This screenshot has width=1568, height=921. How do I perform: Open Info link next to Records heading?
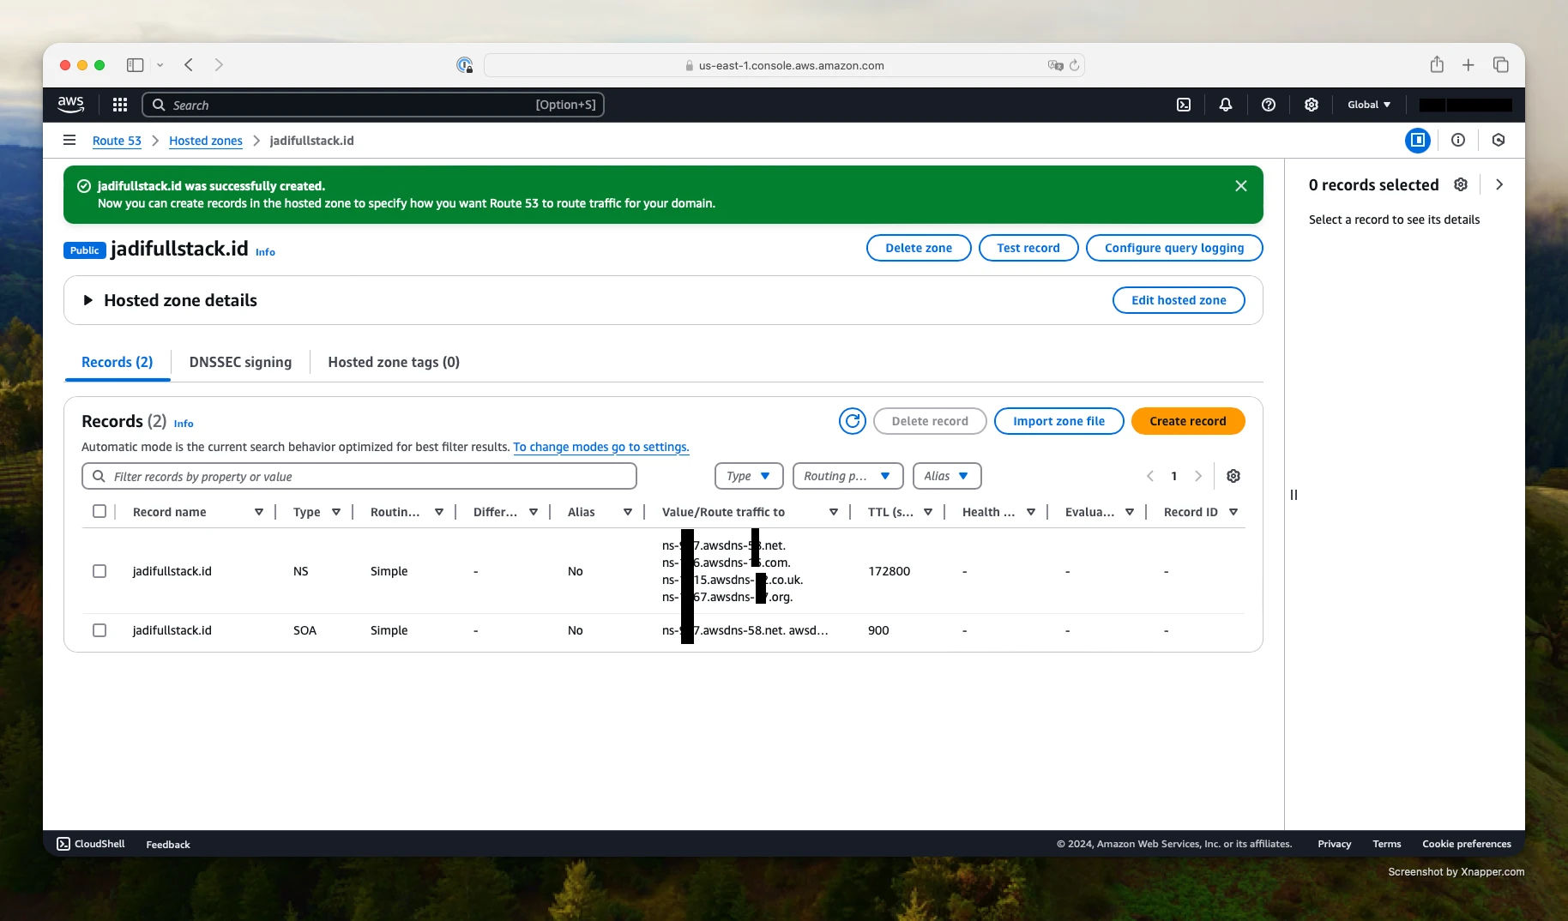click(184, 424)
